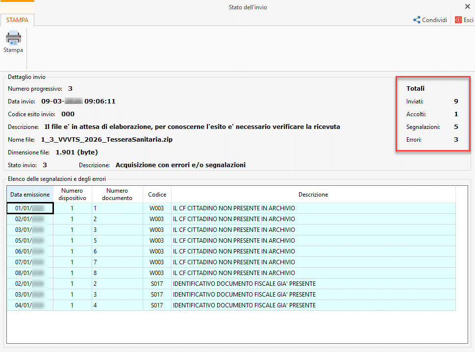Click the Numero dispositivo column header
The height and width of the screenshot is (352, 475).
point(72,195)
